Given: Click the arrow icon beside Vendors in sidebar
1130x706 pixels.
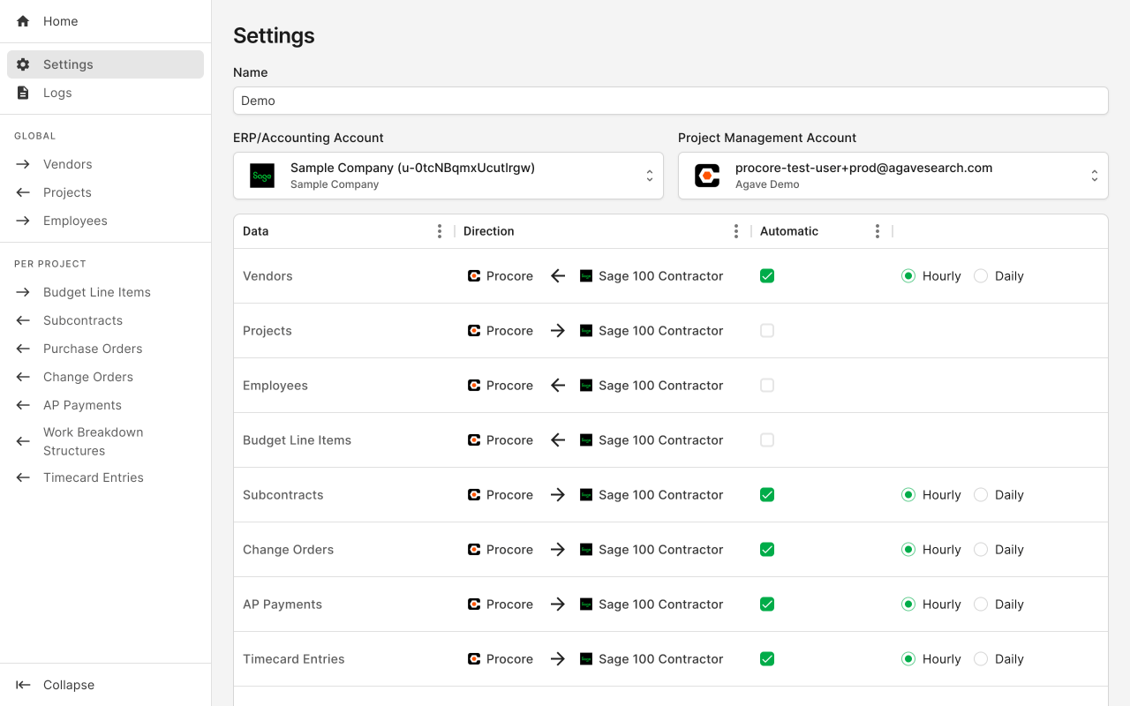Looking at the screenshot, I should [23, 164].
